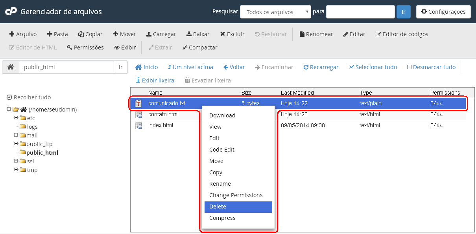Viewport: 476px width, 234px height.
Task: Expand the etc folder node
Action: point(16,117)
